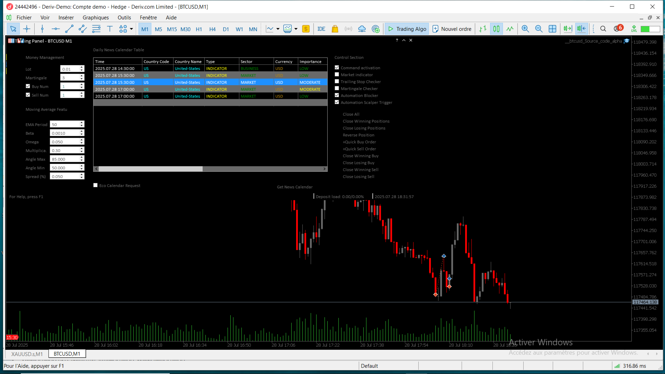Screen dimensions: 665x374
Task: Switch to candlestick chart display
Action: click(496, 29)
